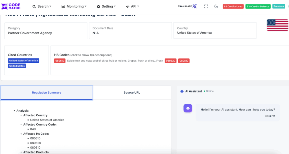Click the 080610 HS code badge
289x154 pixels.
pos(60,61)
